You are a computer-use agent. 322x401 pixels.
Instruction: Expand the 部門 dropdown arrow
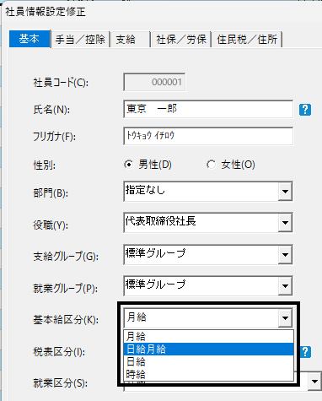point(285,192)
